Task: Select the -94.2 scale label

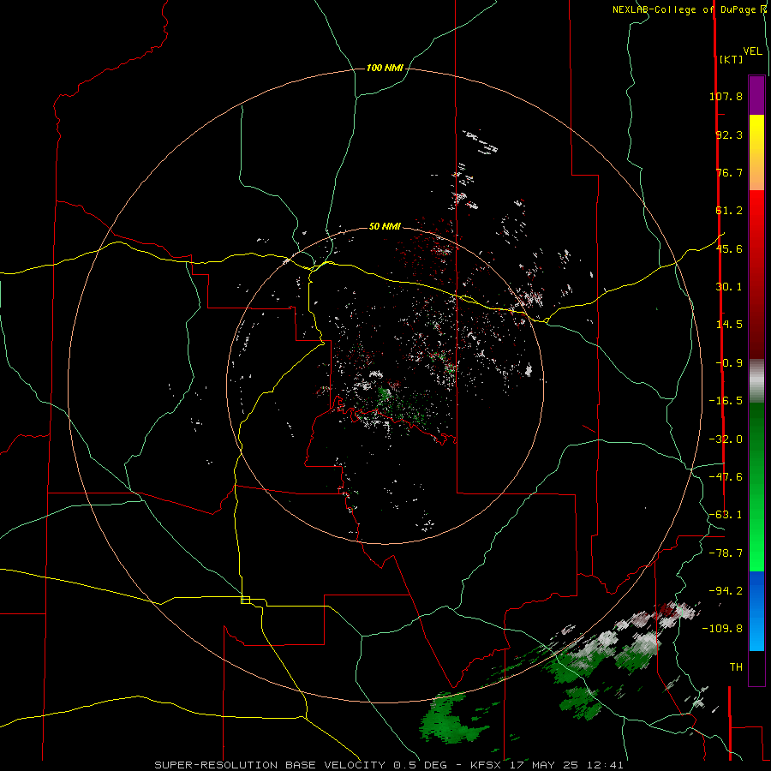Action: (x=726, y=590)
